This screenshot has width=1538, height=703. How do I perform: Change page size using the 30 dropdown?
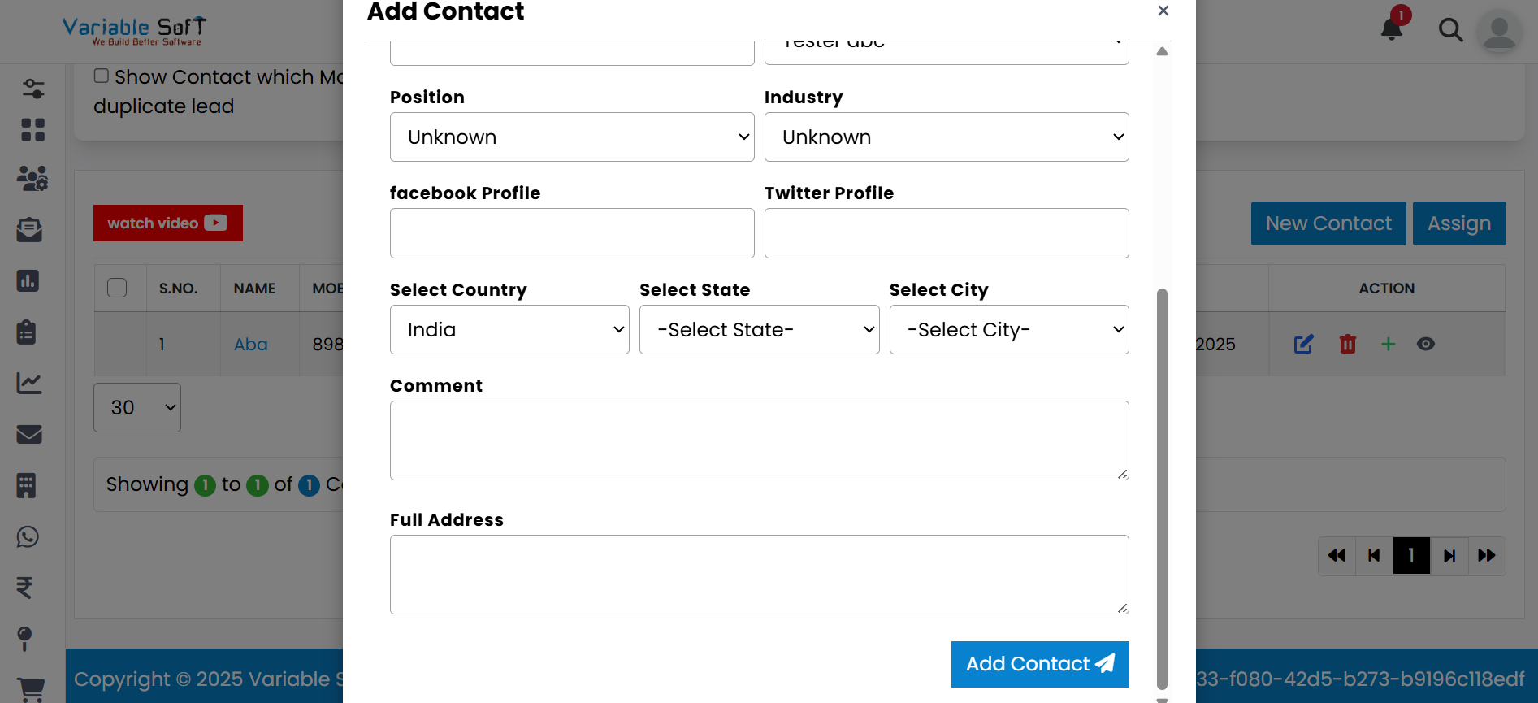coord(136,407)
